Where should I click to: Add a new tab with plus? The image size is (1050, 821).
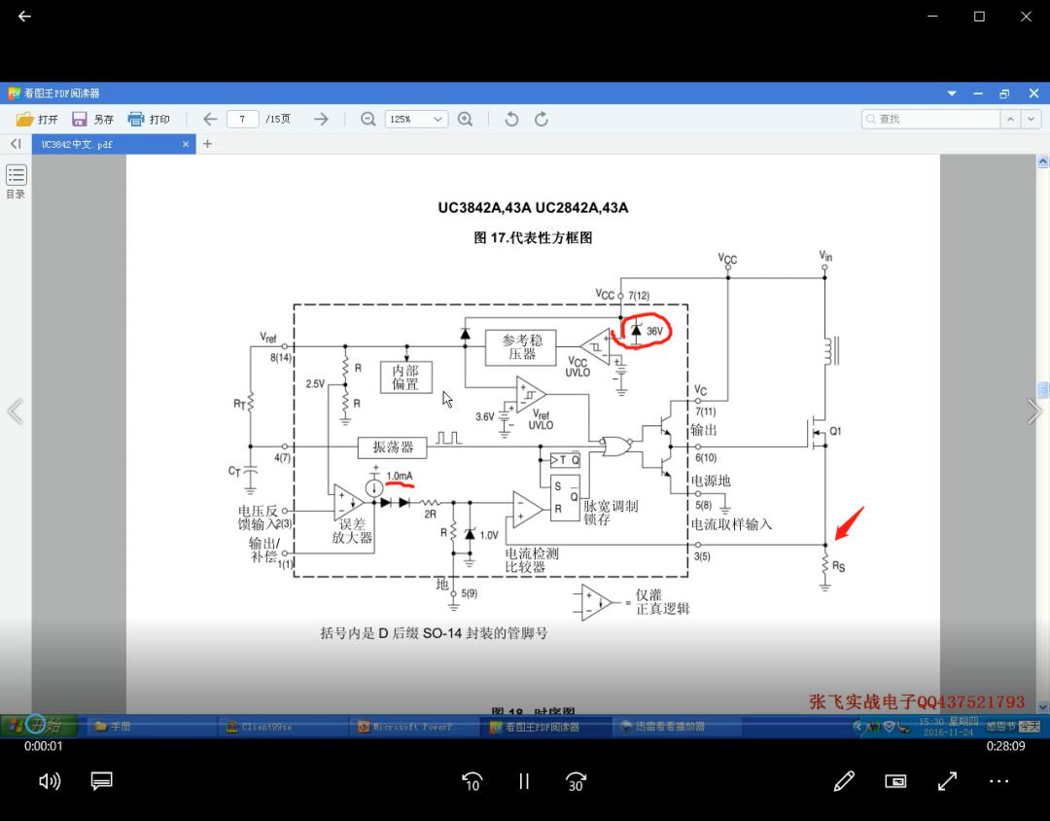point(208,143)
